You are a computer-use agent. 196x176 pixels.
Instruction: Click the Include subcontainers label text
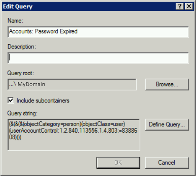(43, 100)
